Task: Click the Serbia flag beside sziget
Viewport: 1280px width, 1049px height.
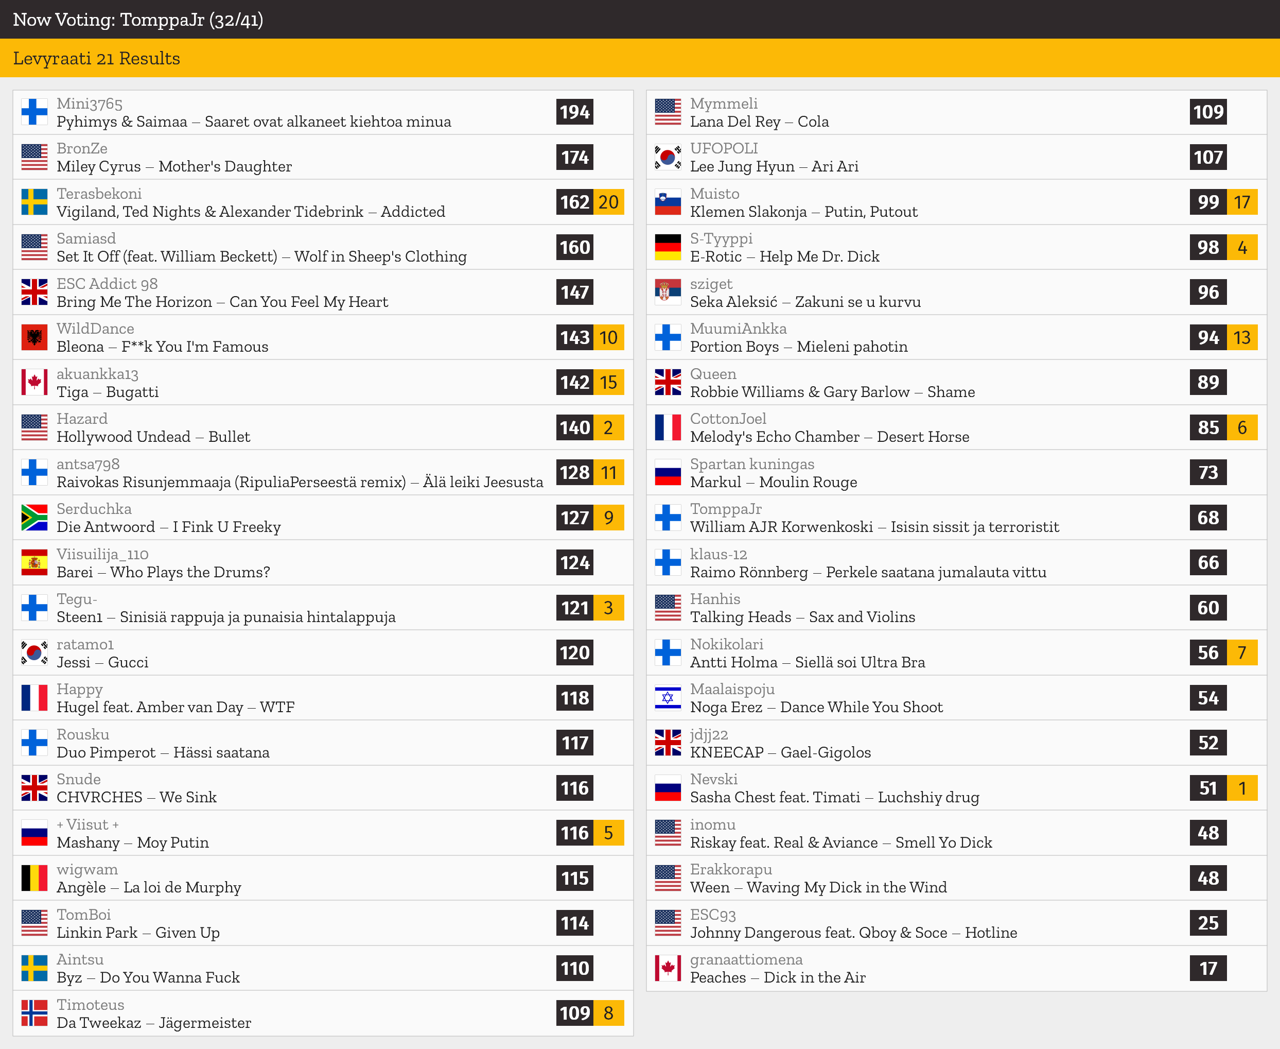Action: coord(668,293)
